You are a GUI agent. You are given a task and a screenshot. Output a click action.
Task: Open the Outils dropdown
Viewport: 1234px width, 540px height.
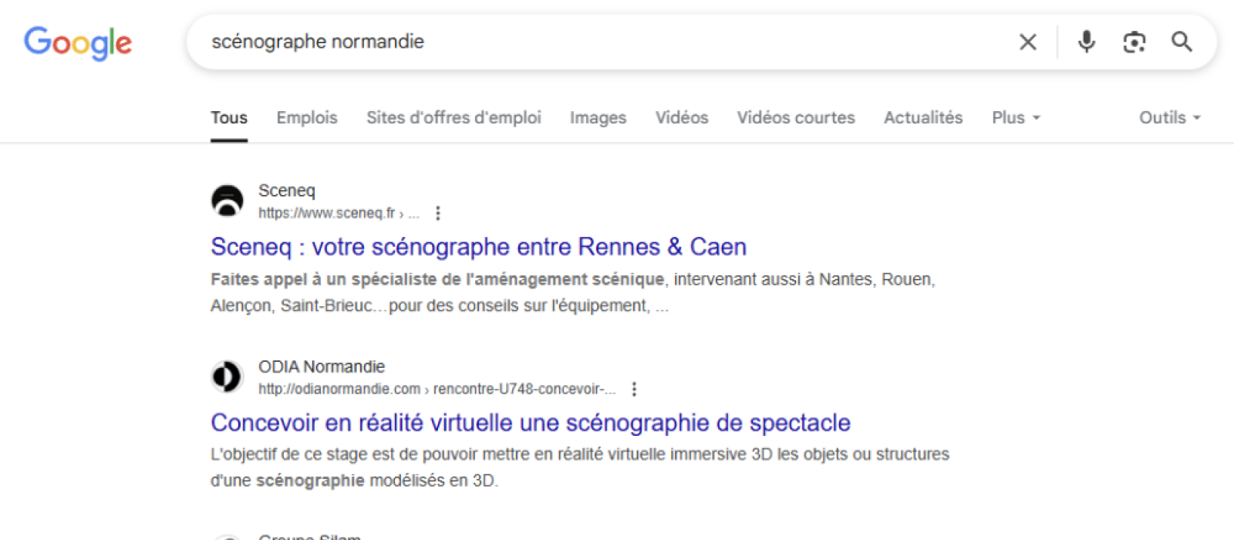click(1169, 117)
